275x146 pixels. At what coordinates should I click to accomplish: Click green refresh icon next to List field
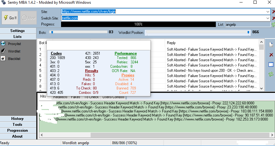273,25
